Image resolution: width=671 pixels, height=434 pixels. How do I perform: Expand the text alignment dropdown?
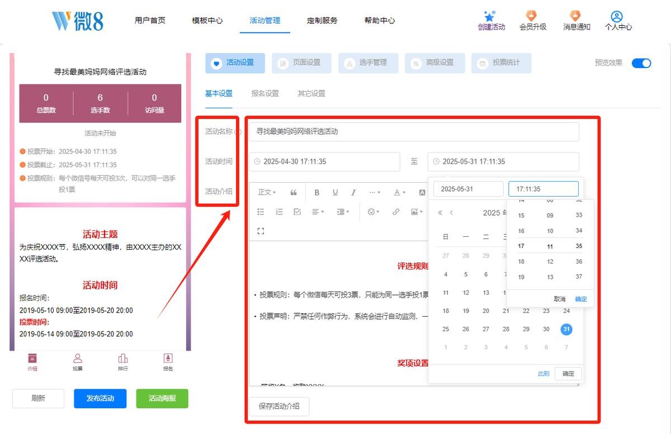point(318,212)
